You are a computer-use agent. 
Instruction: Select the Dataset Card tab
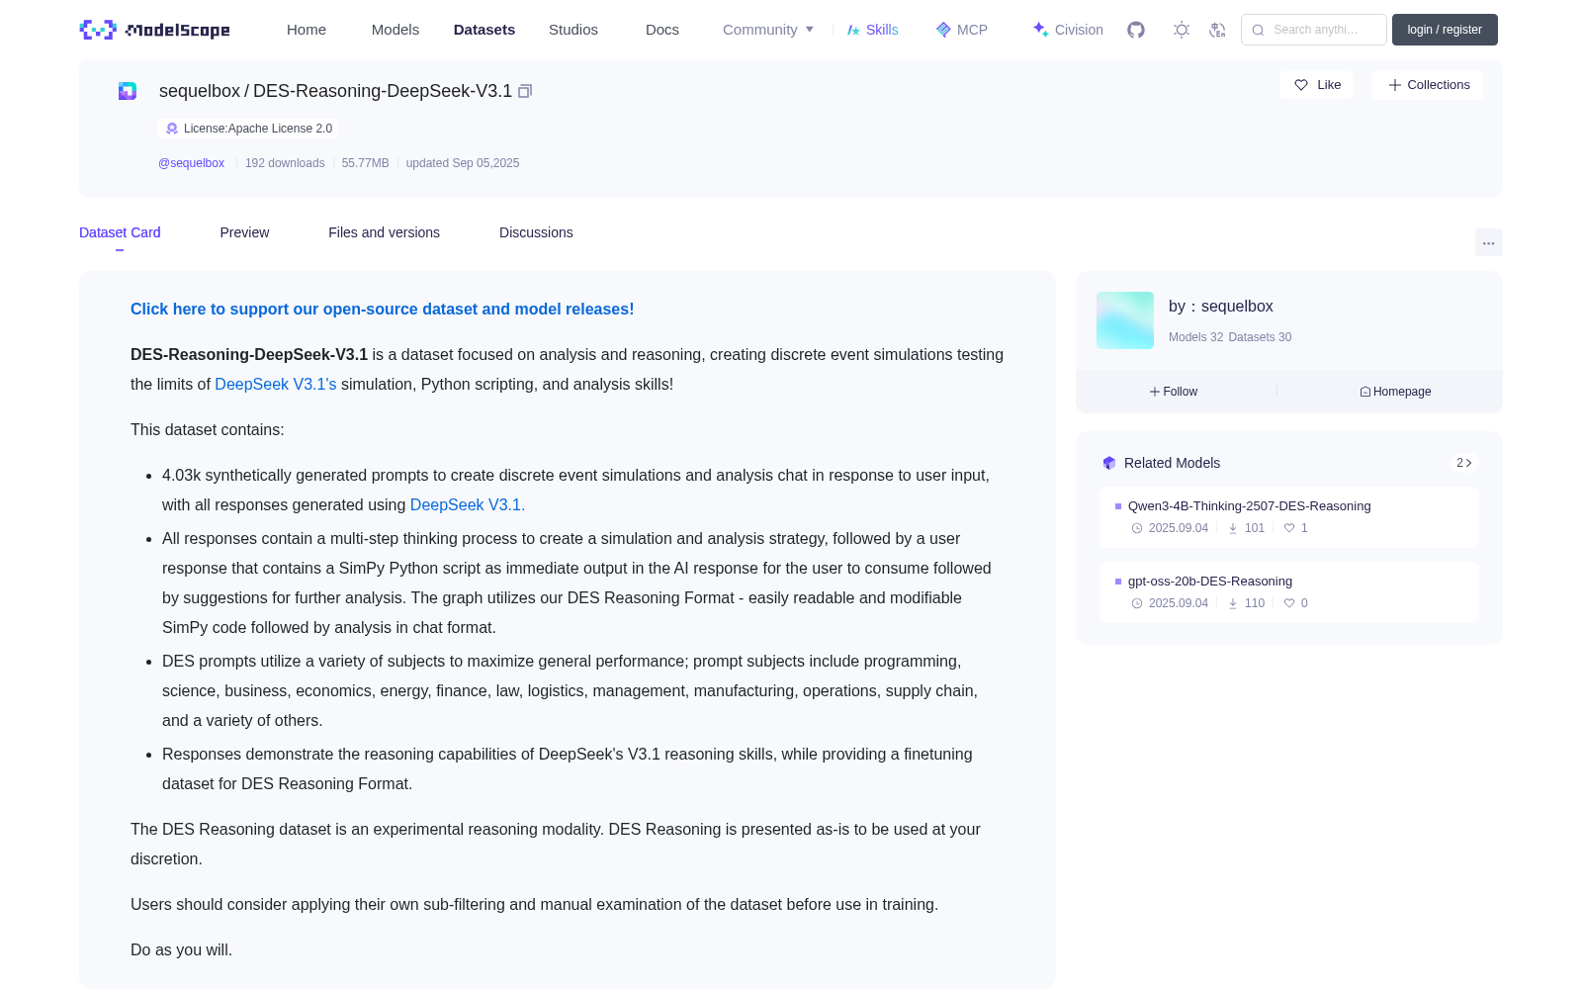pyautogui.click(x=120, y=232)
